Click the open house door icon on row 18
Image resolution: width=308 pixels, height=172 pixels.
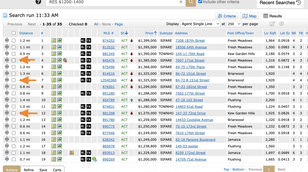point(71,153)
